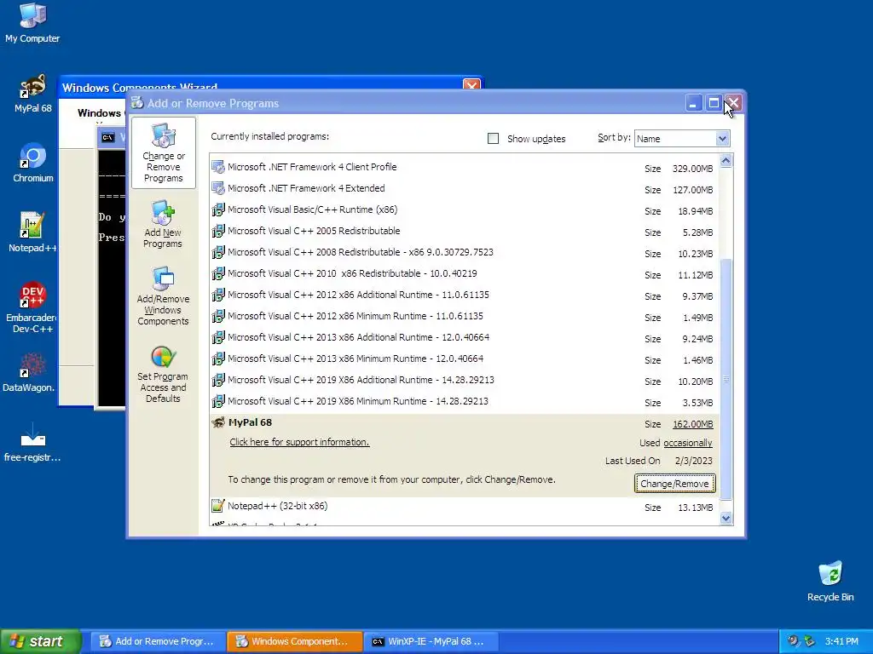Viewport: 873px width, 654px height.
Task: Click the occasionally usage link
Action: coord(688,443)
